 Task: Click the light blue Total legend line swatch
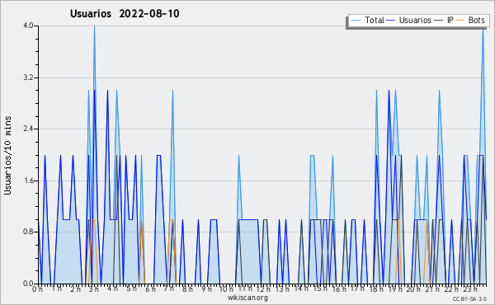(356, 21)
